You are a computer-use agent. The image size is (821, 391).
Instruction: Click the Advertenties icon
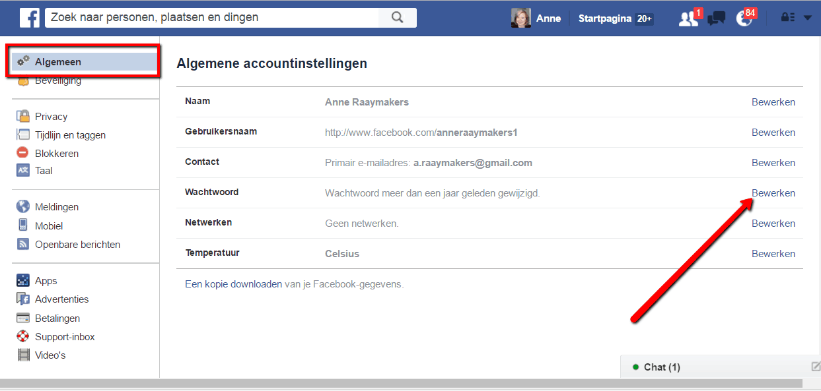pos(24,299)
